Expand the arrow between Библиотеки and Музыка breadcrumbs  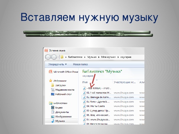click(85, 57)
